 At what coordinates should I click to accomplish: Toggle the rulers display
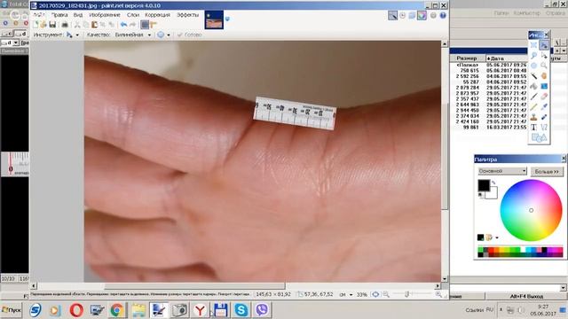(x=154, y=25)
